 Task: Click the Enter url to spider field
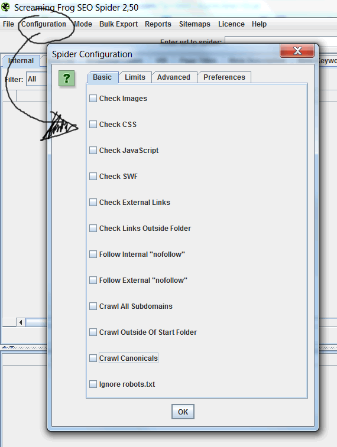click(281, 41)
